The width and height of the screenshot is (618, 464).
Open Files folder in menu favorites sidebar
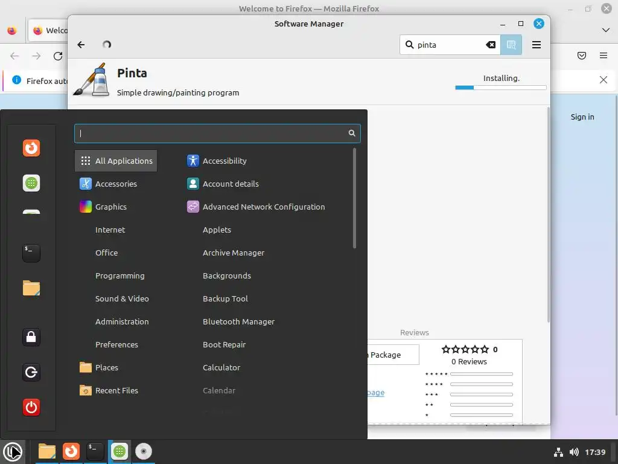pos(31,288)
